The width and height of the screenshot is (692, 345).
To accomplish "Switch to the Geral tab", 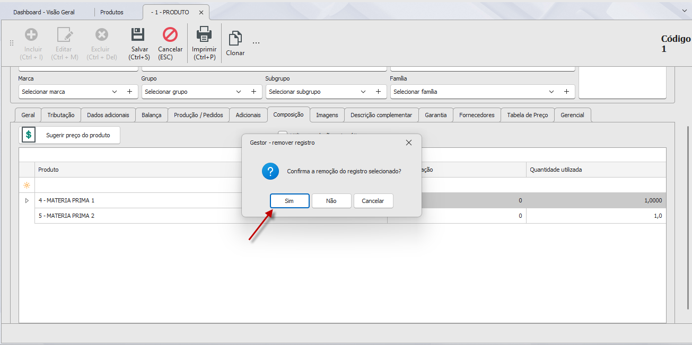I will [x=28, y=115].
